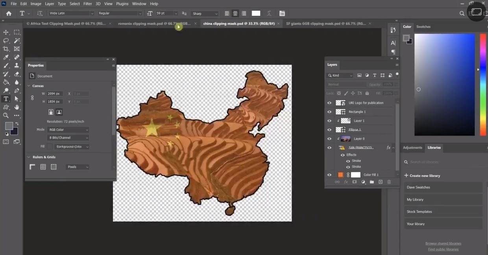Click Create new library
The height and width of the screenshot is (255, 488).
click(x=422, y=176)
